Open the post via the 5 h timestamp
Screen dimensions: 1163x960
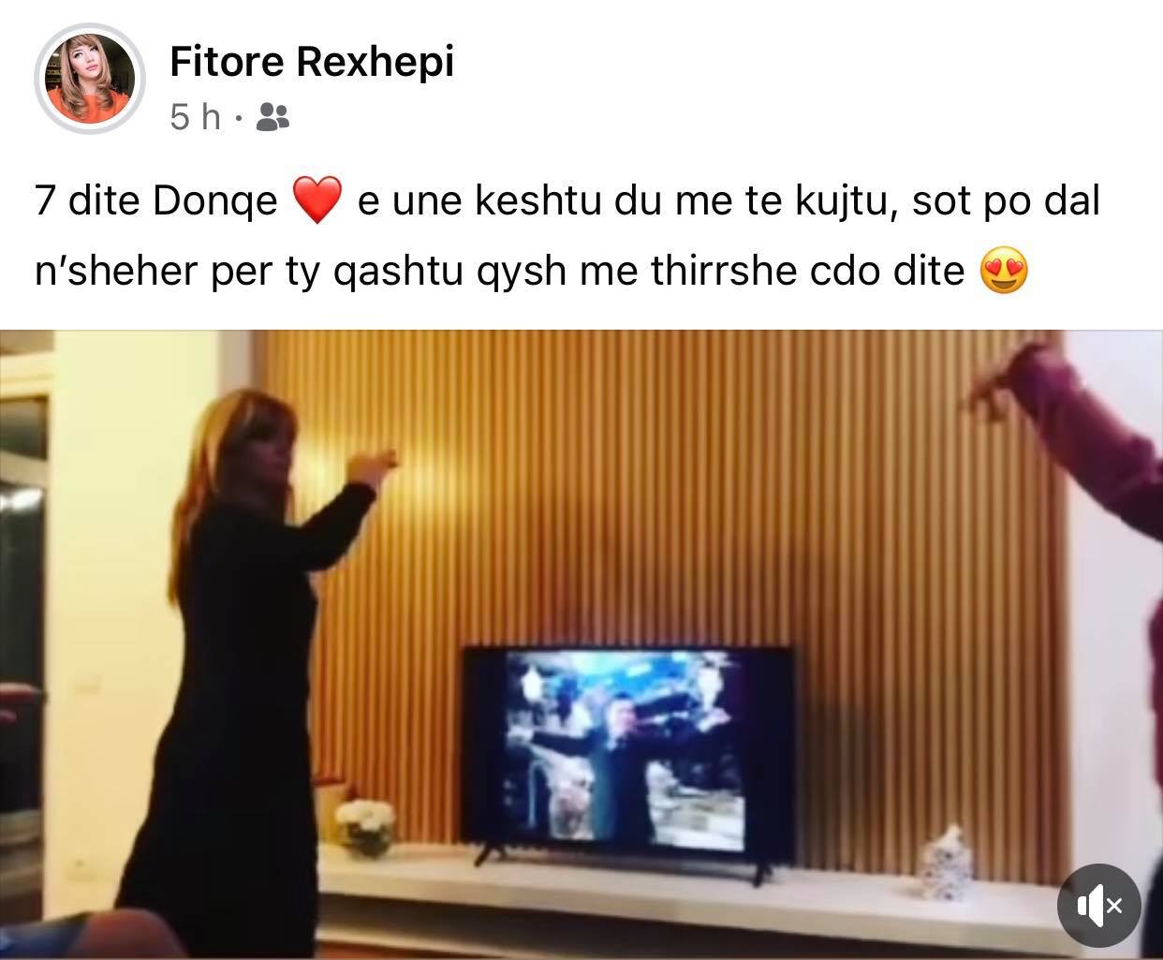click(196, 117)
